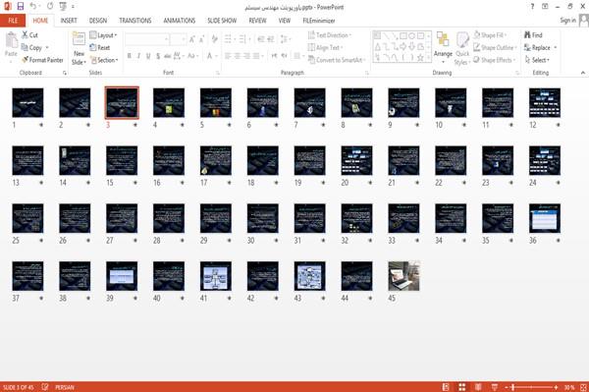
Task: Click zoom out minus button
Action: click(x=507, y=387)
